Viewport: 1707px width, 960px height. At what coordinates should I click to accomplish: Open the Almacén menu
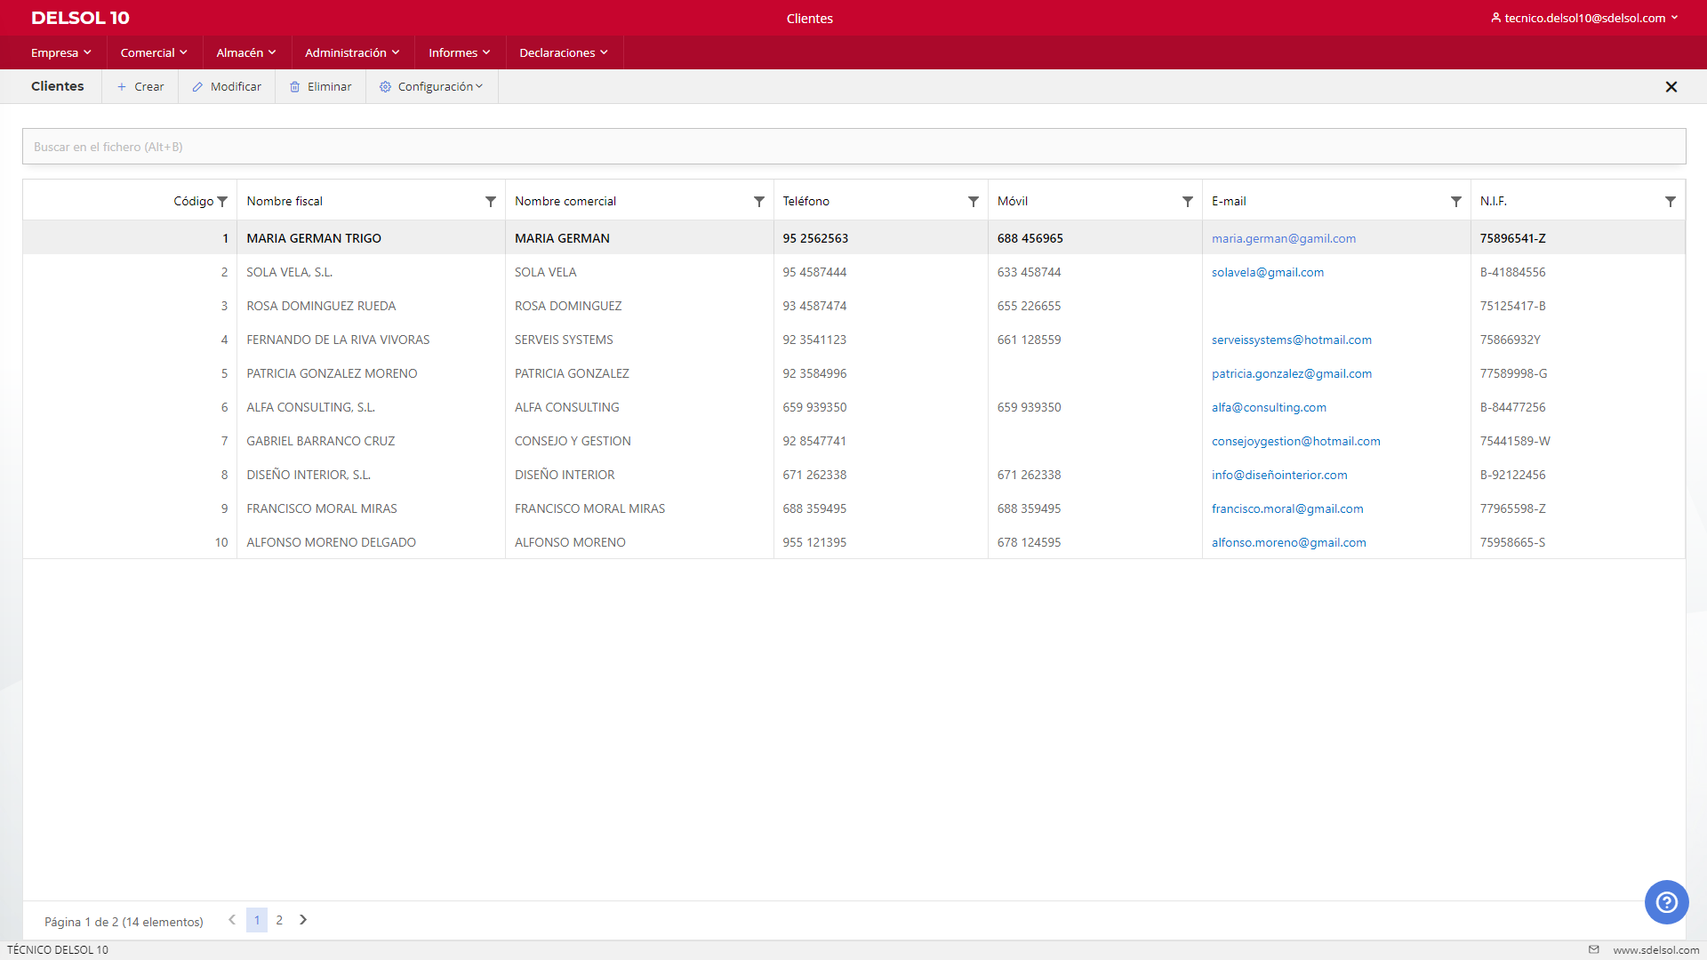click(x=246, y=52)
